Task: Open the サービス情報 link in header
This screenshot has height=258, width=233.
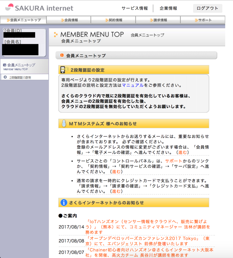Action: (x=135, y=8)
